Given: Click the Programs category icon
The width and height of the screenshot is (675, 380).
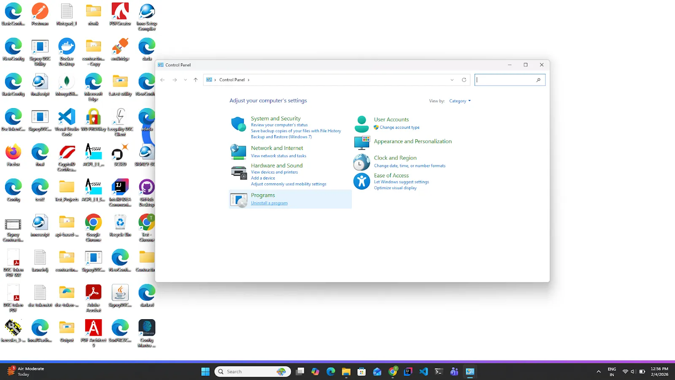Looking at the screenshot, I should [239, 200].
